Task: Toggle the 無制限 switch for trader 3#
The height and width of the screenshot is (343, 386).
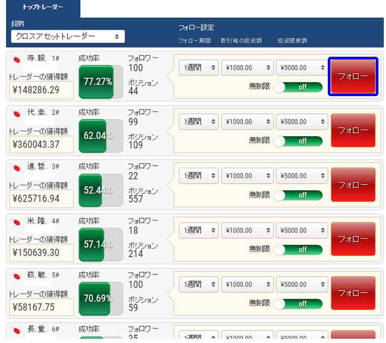Action: point(298,196)
